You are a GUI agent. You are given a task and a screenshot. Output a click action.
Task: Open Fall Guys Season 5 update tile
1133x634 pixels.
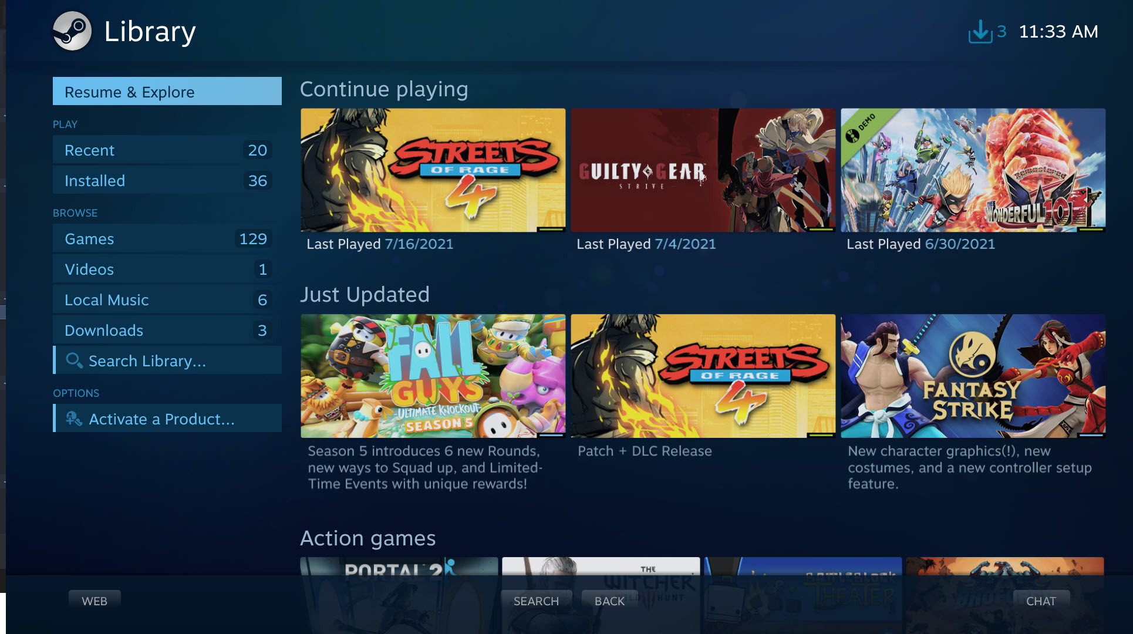click(433, 376)
